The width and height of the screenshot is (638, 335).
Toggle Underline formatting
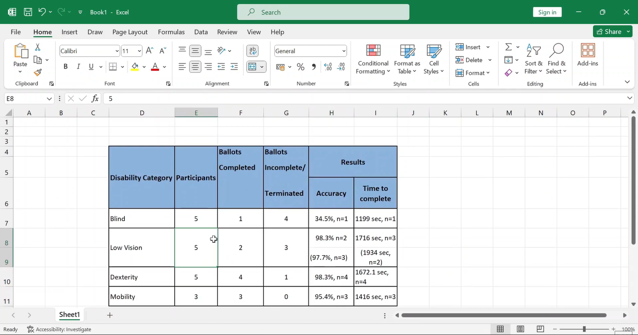tap(91, 67)
